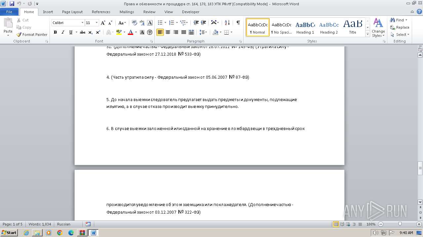This screenshot has height=237, width=423.
Task: Apply the Heading 1 style
Action: coord(305,27)
